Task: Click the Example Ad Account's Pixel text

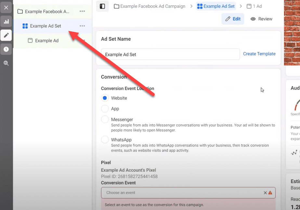Action: (128, 170)
